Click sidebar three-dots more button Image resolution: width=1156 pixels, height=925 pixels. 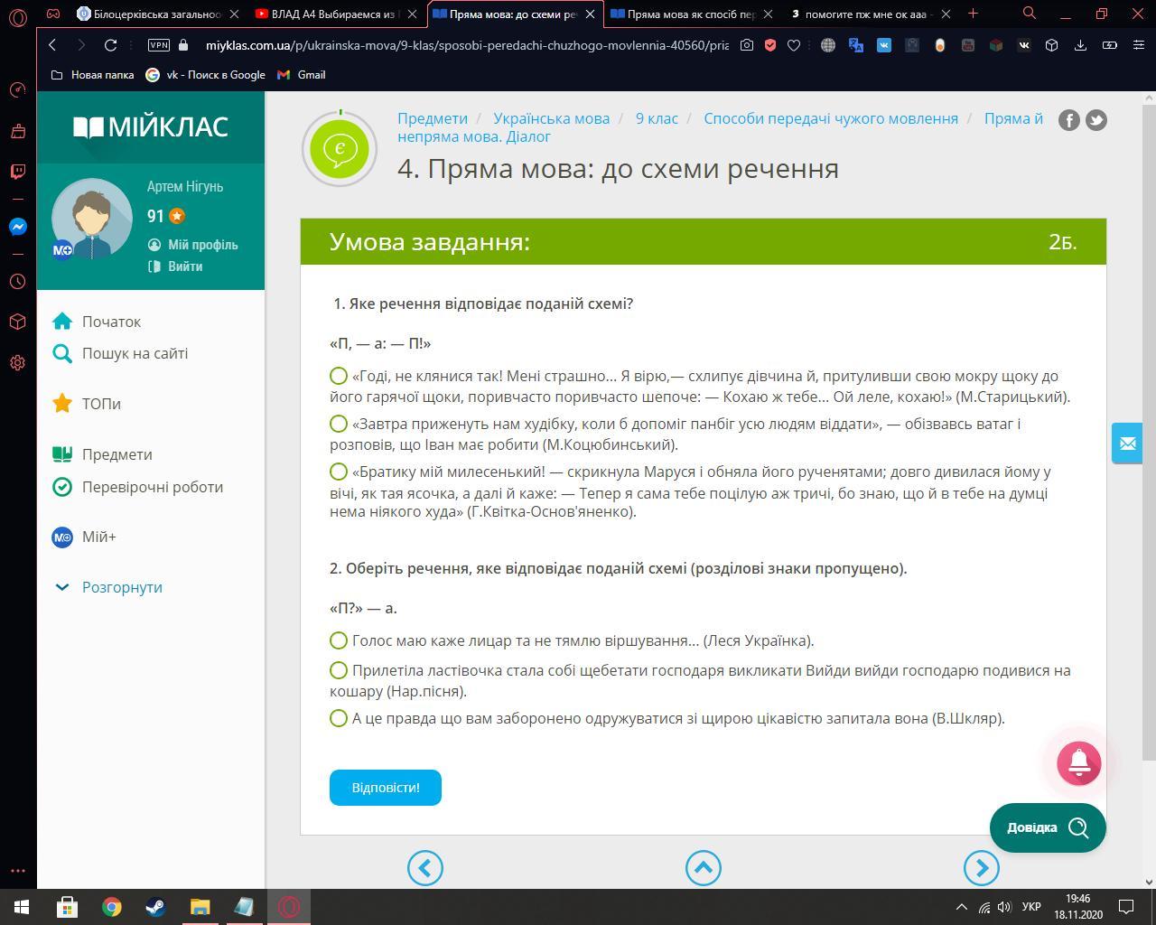click(18, 872)
